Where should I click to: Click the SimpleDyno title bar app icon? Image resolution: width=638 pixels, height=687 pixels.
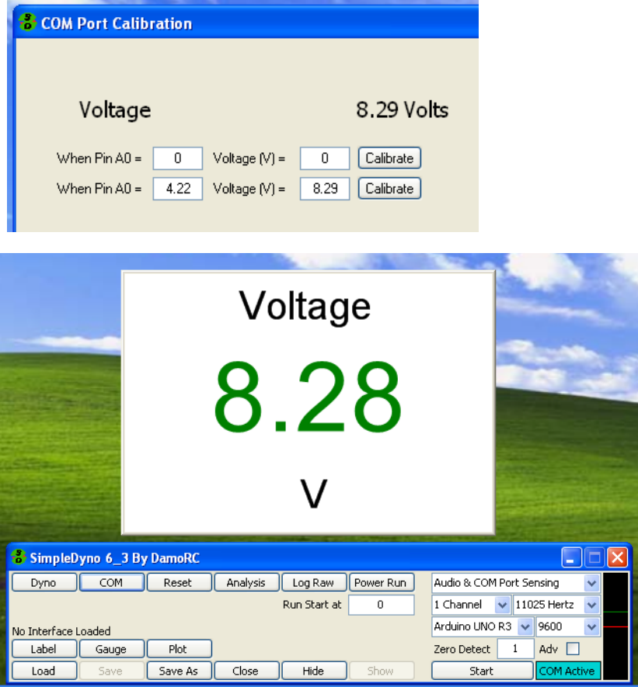[19, 557]
